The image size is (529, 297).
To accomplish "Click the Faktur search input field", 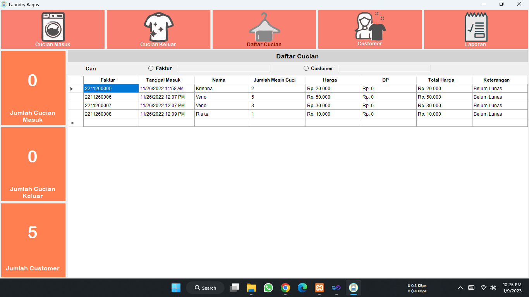I will [223, 68].
